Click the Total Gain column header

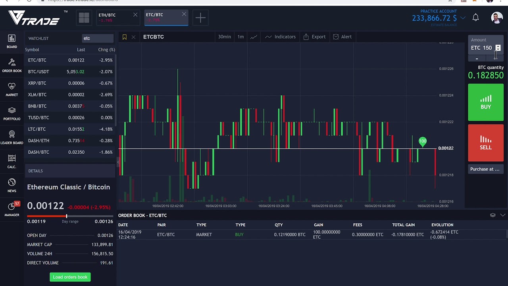[x=403, y=225]
